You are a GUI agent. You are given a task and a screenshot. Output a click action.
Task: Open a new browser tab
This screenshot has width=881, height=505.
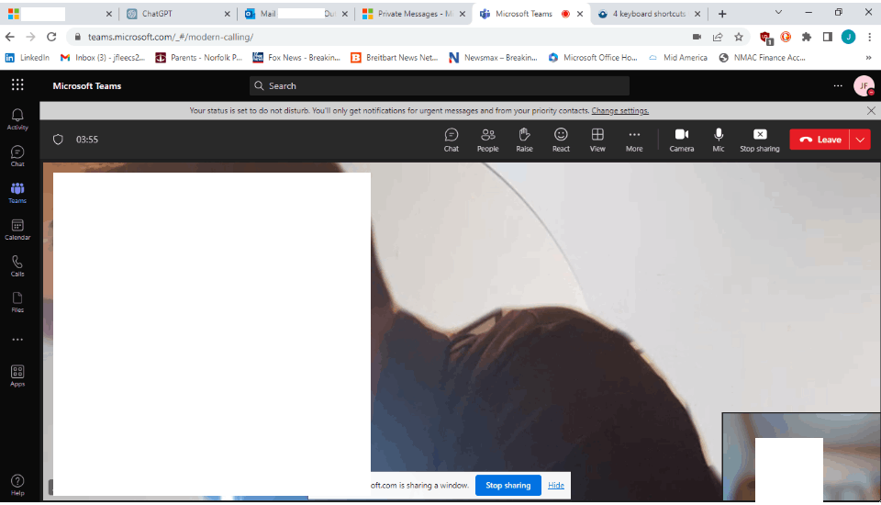pos(722,14)
